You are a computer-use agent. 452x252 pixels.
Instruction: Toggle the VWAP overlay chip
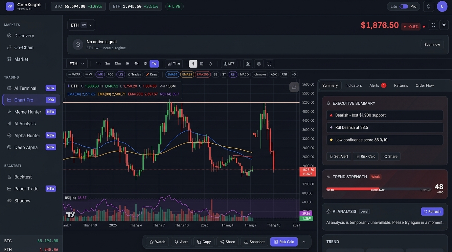[x=74, y=74]
